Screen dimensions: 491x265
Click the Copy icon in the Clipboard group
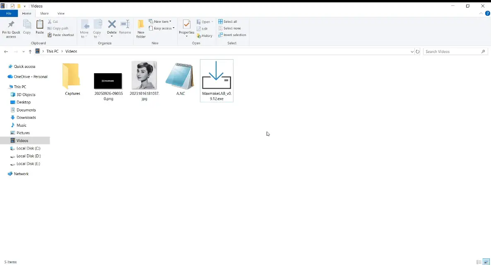[x=26, y=28]
